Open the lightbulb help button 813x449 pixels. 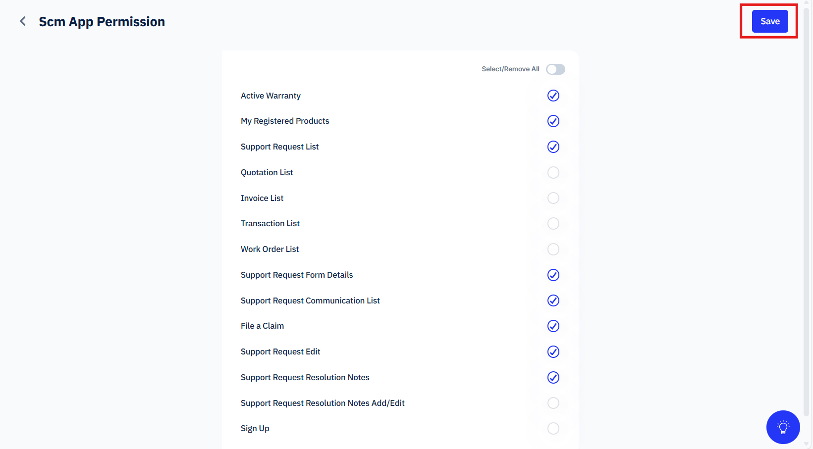pyautogui.click(x=783, y=427)
